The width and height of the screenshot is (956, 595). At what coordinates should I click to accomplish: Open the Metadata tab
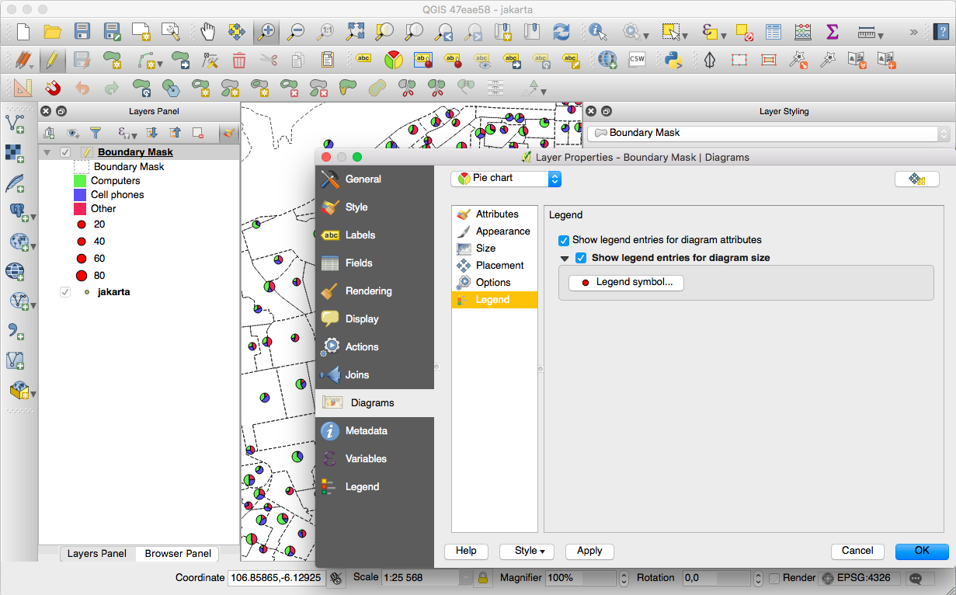374,431
